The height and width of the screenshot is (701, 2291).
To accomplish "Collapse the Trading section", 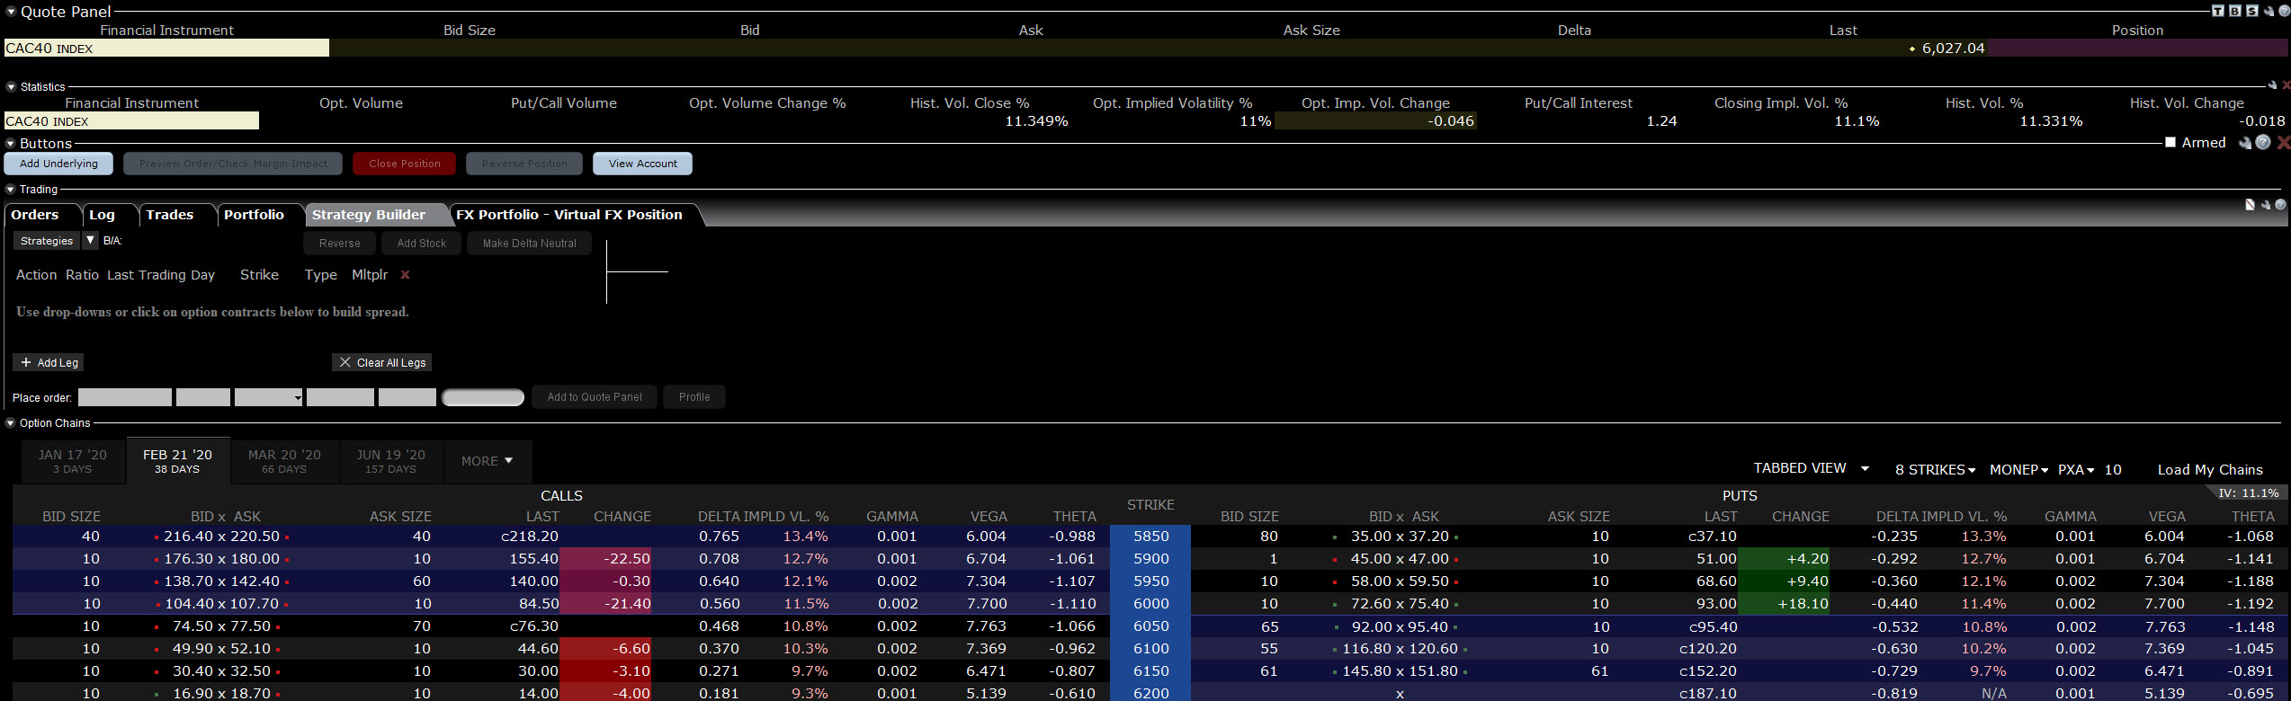I will coord(11,190).
